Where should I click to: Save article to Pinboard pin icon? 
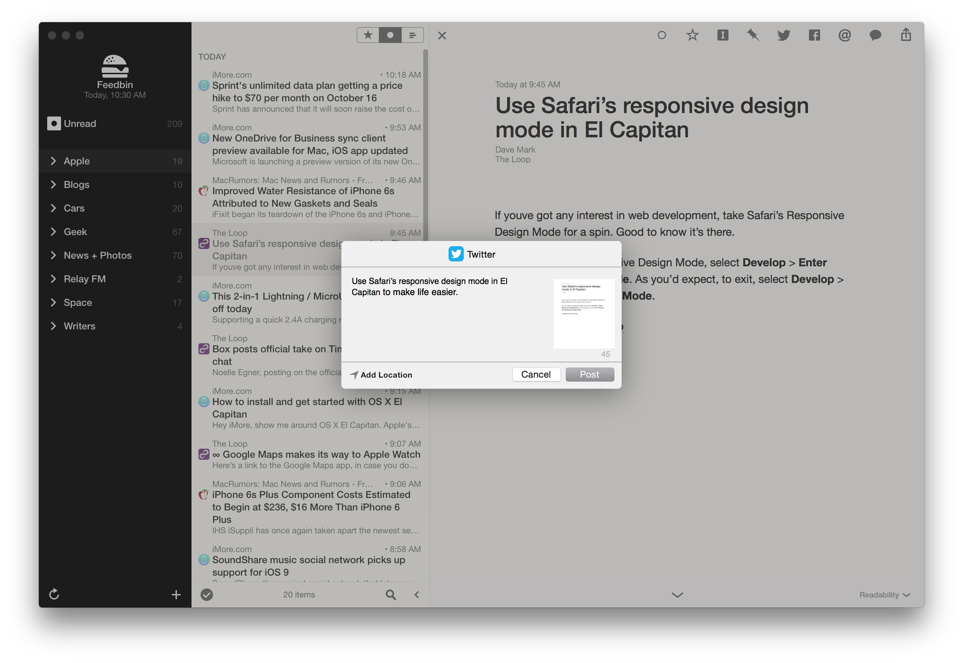click(x=753, y=35)
